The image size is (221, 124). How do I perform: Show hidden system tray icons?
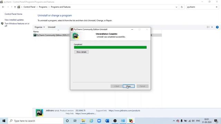tap(174, 121)
